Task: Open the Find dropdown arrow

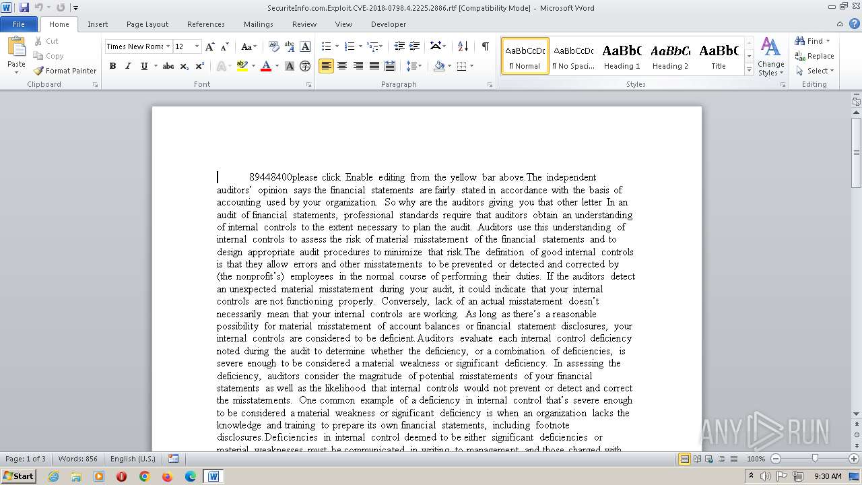Action: click(828, 41)
